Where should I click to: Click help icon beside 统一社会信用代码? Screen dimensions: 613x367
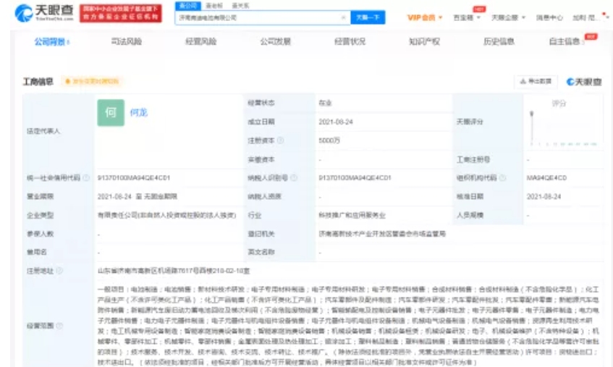(87, 177)
